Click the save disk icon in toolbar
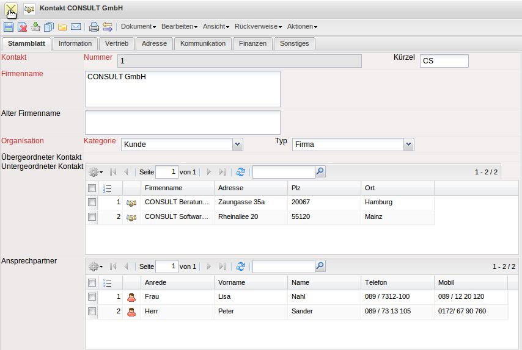Image resolution: width=522 pixels, height=350 pixels. point(9,27)
